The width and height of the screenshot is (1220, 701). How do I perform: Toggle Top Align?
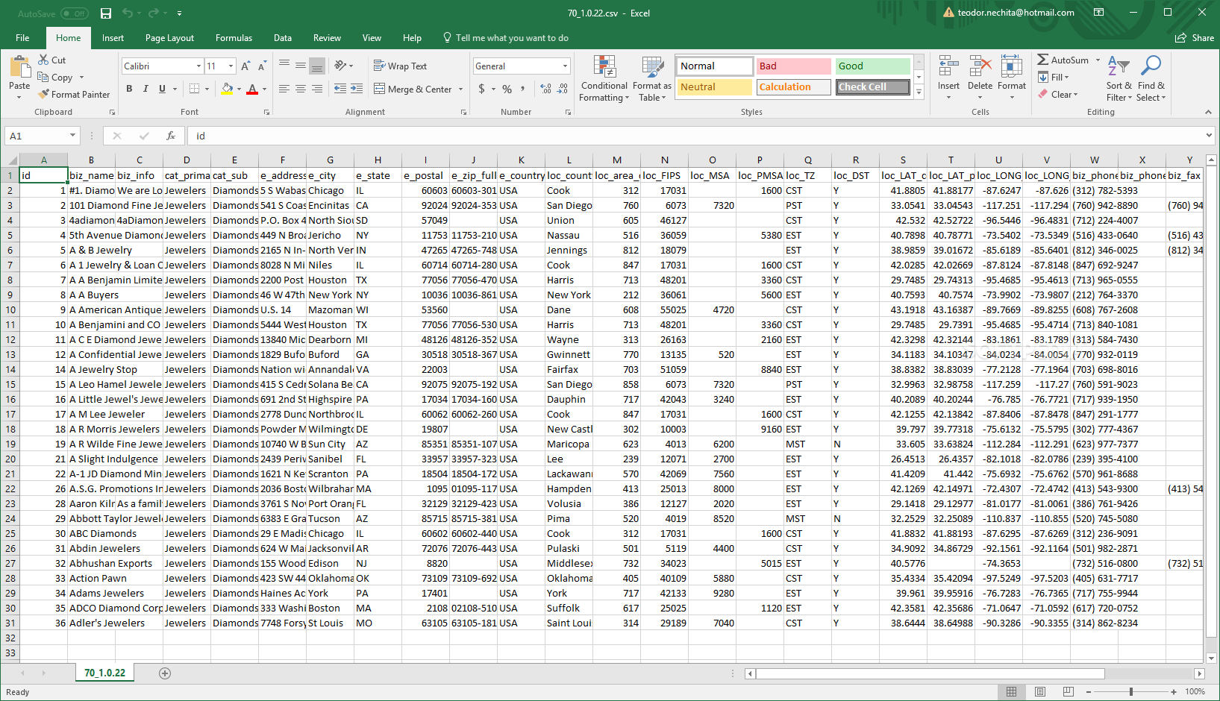[x=284, y=66]
